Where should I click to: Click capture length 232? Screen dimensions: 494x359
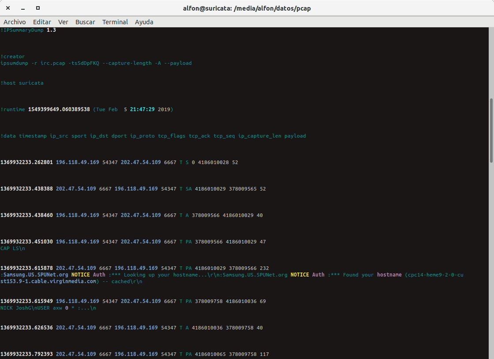click(x=264, y=268)
